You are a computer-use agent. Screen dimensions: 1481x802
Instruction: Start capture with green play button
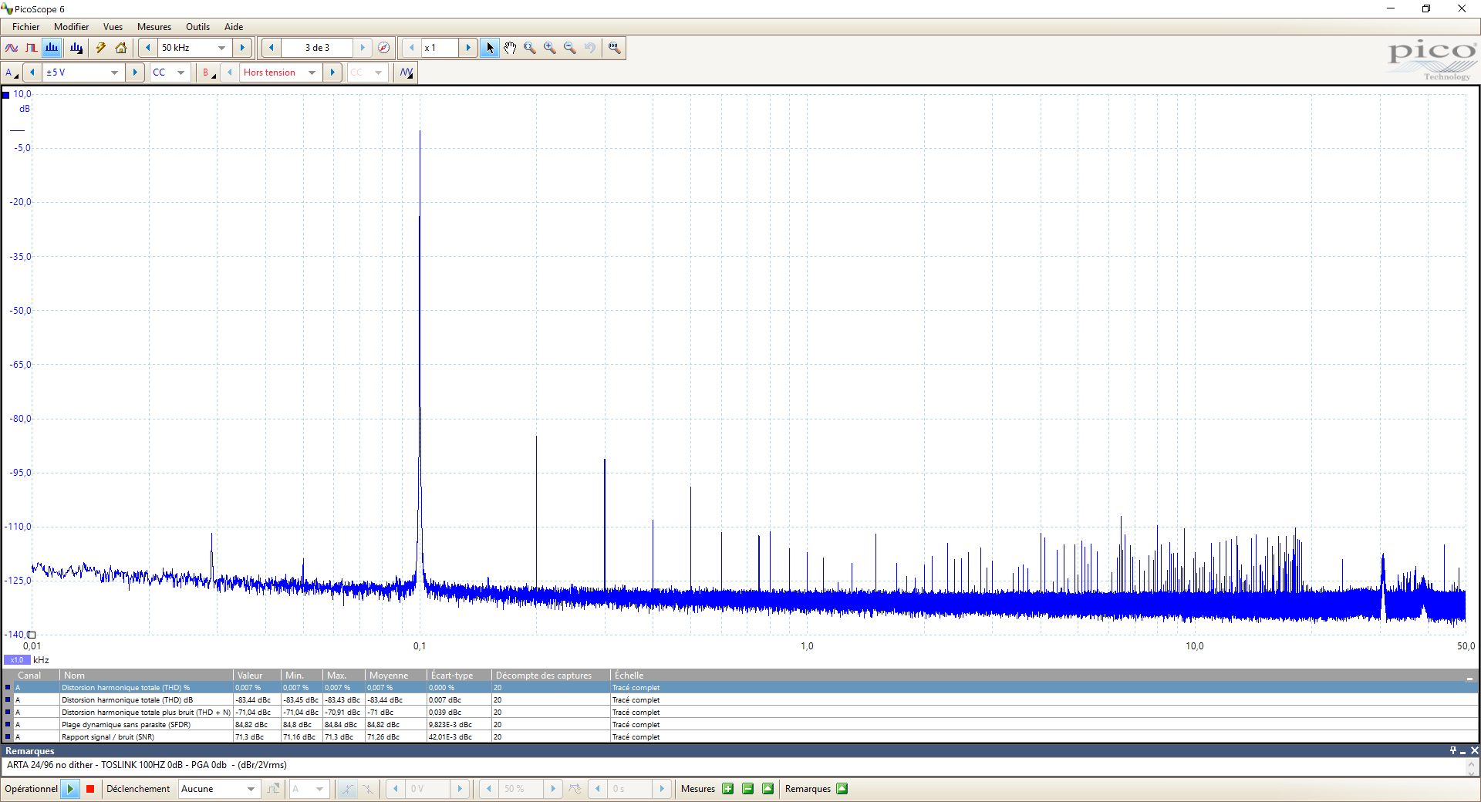[70, 789]
